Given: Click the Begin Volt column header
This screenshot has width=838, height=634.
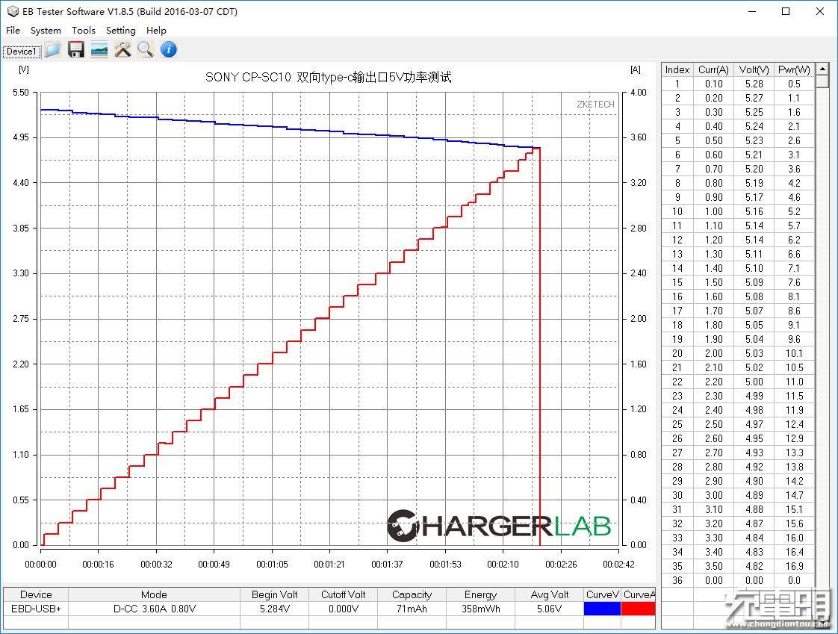Looking at the screenshot, I should 274,594.
